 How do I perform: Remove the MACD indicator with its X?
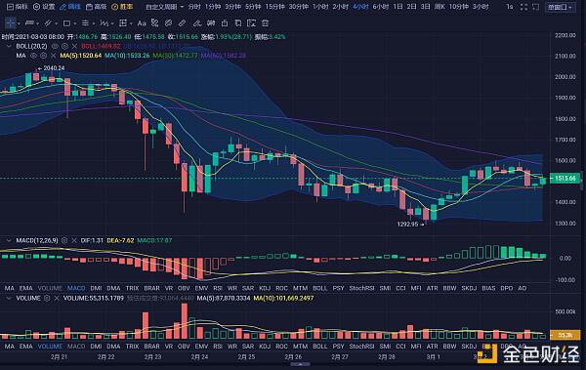(74, 240)
